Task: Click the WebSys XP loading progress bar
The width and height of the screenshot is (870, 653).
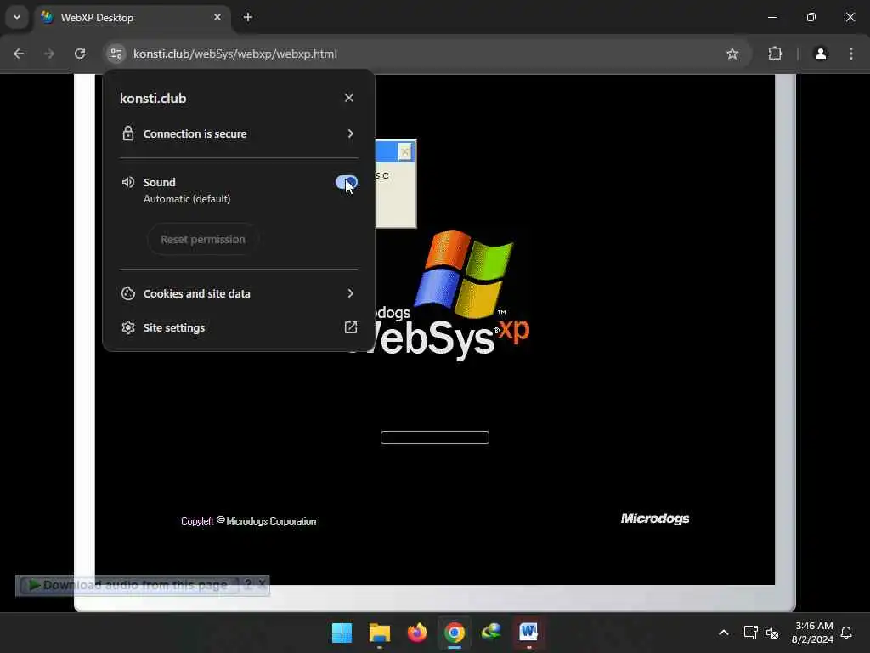Action: click(435, 438)
